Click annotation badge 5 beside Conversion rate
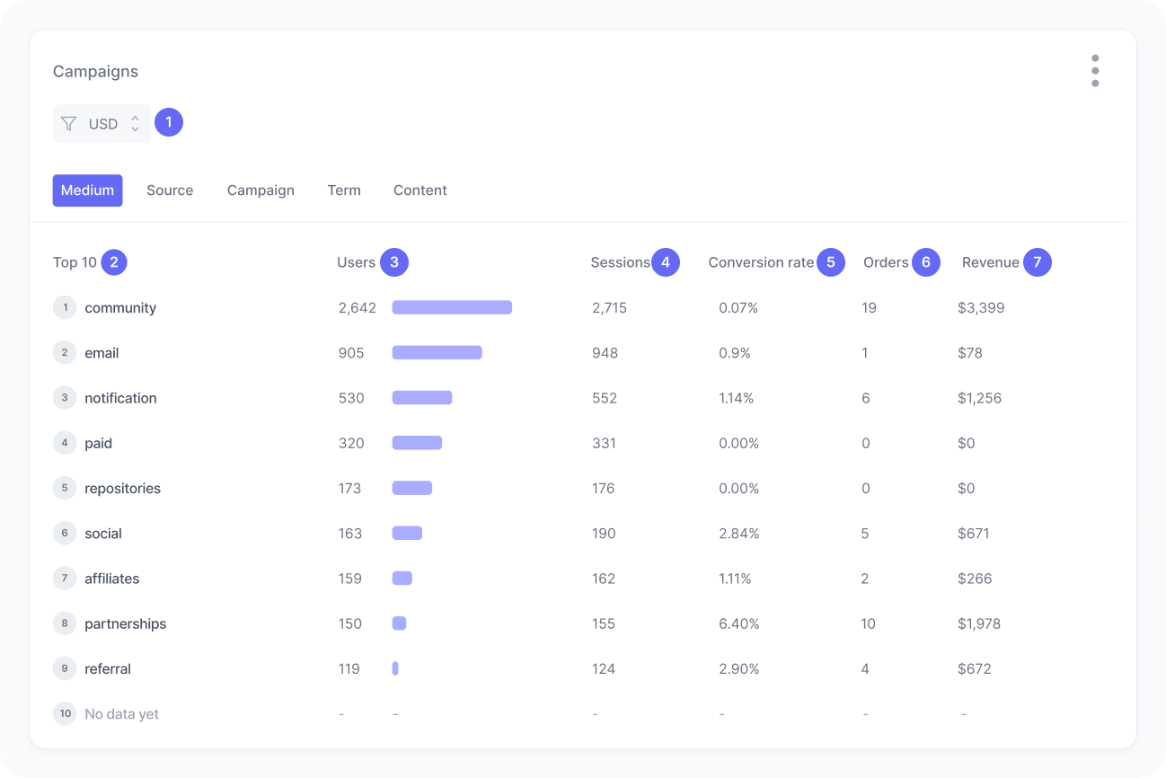 pyautogui.click(x=831, y=262)
